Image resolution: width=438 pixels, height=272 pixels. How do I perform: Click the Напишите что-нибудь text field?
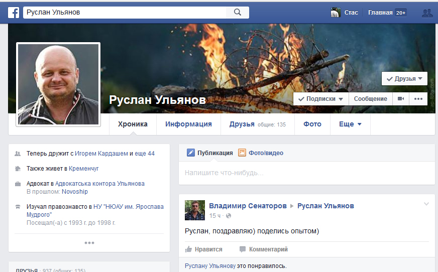point(306,173)
